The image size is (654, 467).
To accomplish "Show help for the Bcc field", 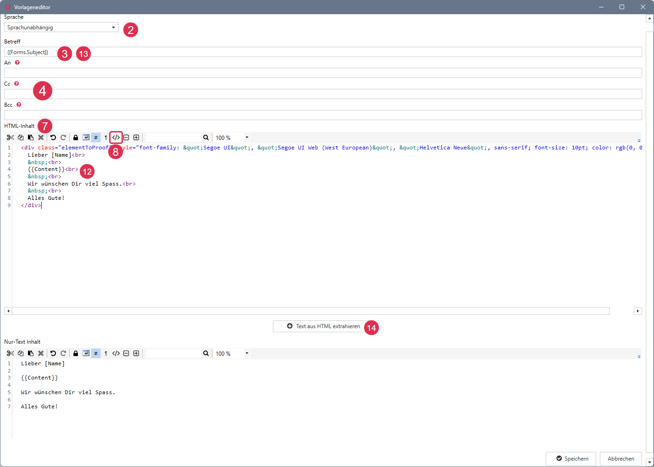I will [19, 104].
